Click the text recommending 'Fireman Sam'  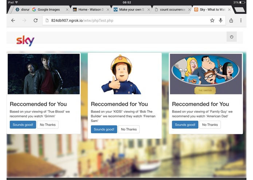pos(123,116)
